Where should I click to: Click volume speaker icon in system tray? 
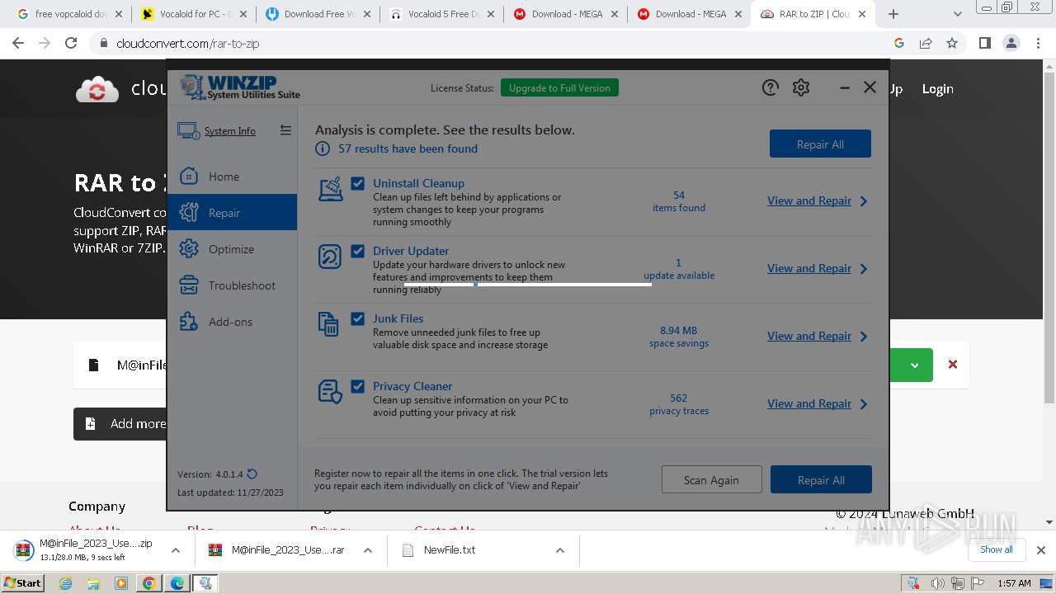click(939, 583)
